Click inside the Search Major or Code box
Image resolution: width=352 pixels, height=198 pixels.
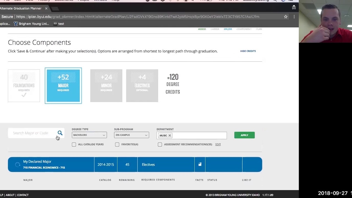(33, 133)
